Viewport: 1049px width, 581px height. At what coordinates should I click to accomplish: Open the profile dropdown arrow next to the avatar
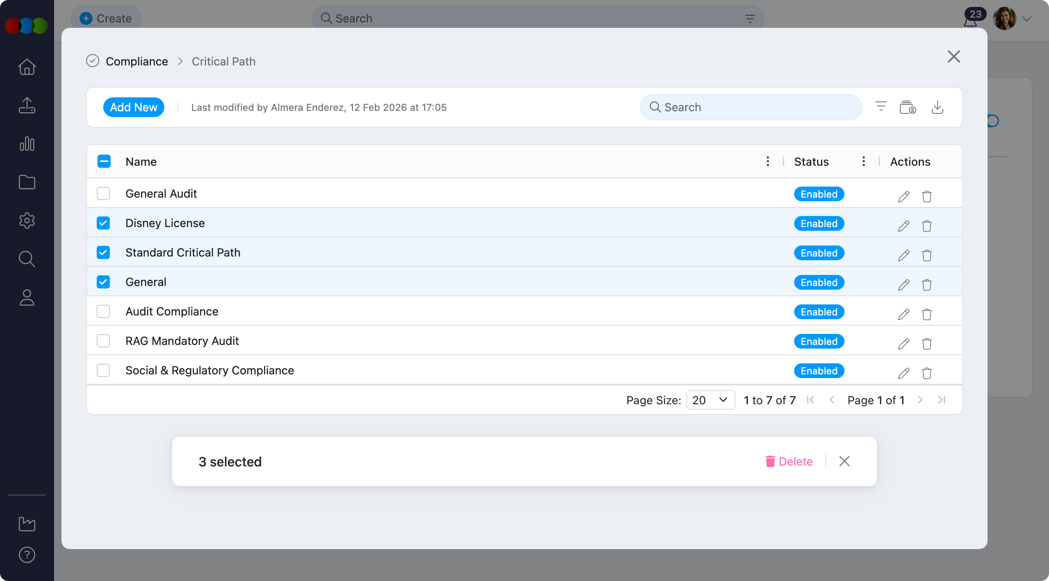coord(1028,18)
